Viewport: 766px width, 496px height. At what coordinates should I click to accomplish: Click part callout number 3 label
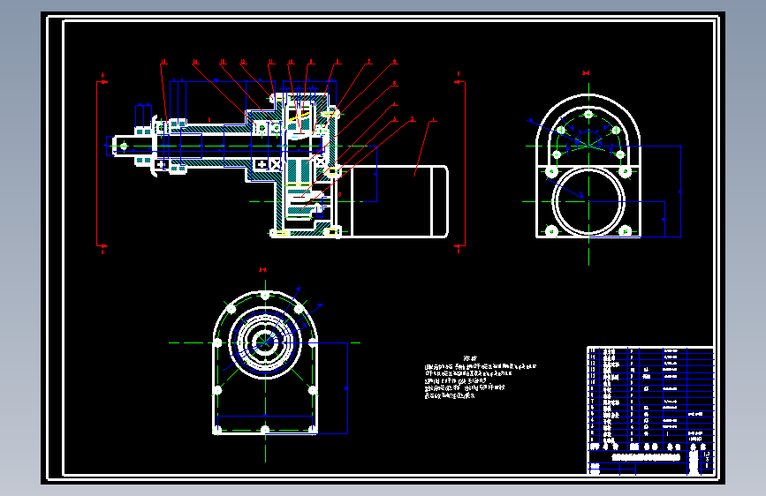(x=395, y=119)
